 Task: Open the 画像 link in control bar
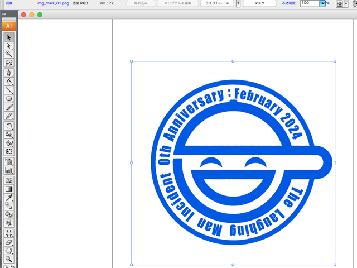pos(9,3)
